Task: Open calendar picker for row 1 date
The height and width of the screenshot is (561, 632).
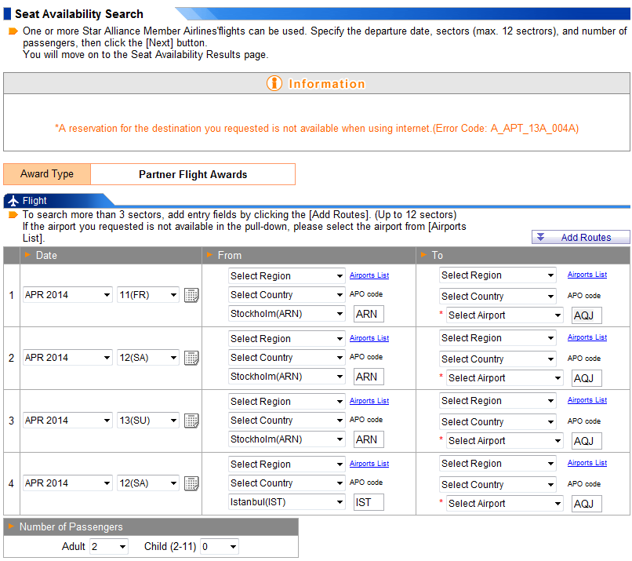Action: (x=191, y=295)
